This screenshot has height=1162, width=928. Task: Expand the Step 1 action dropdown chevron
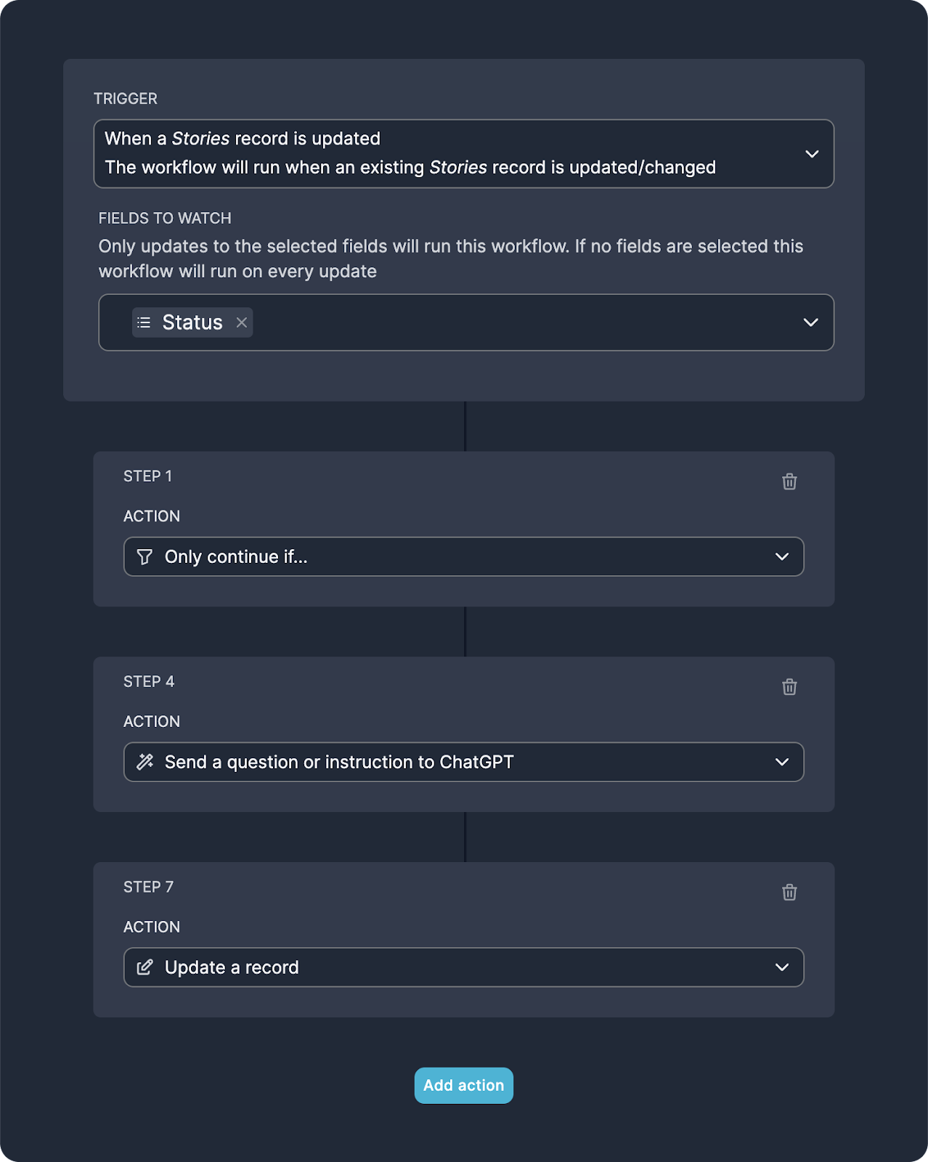(782, 556)
